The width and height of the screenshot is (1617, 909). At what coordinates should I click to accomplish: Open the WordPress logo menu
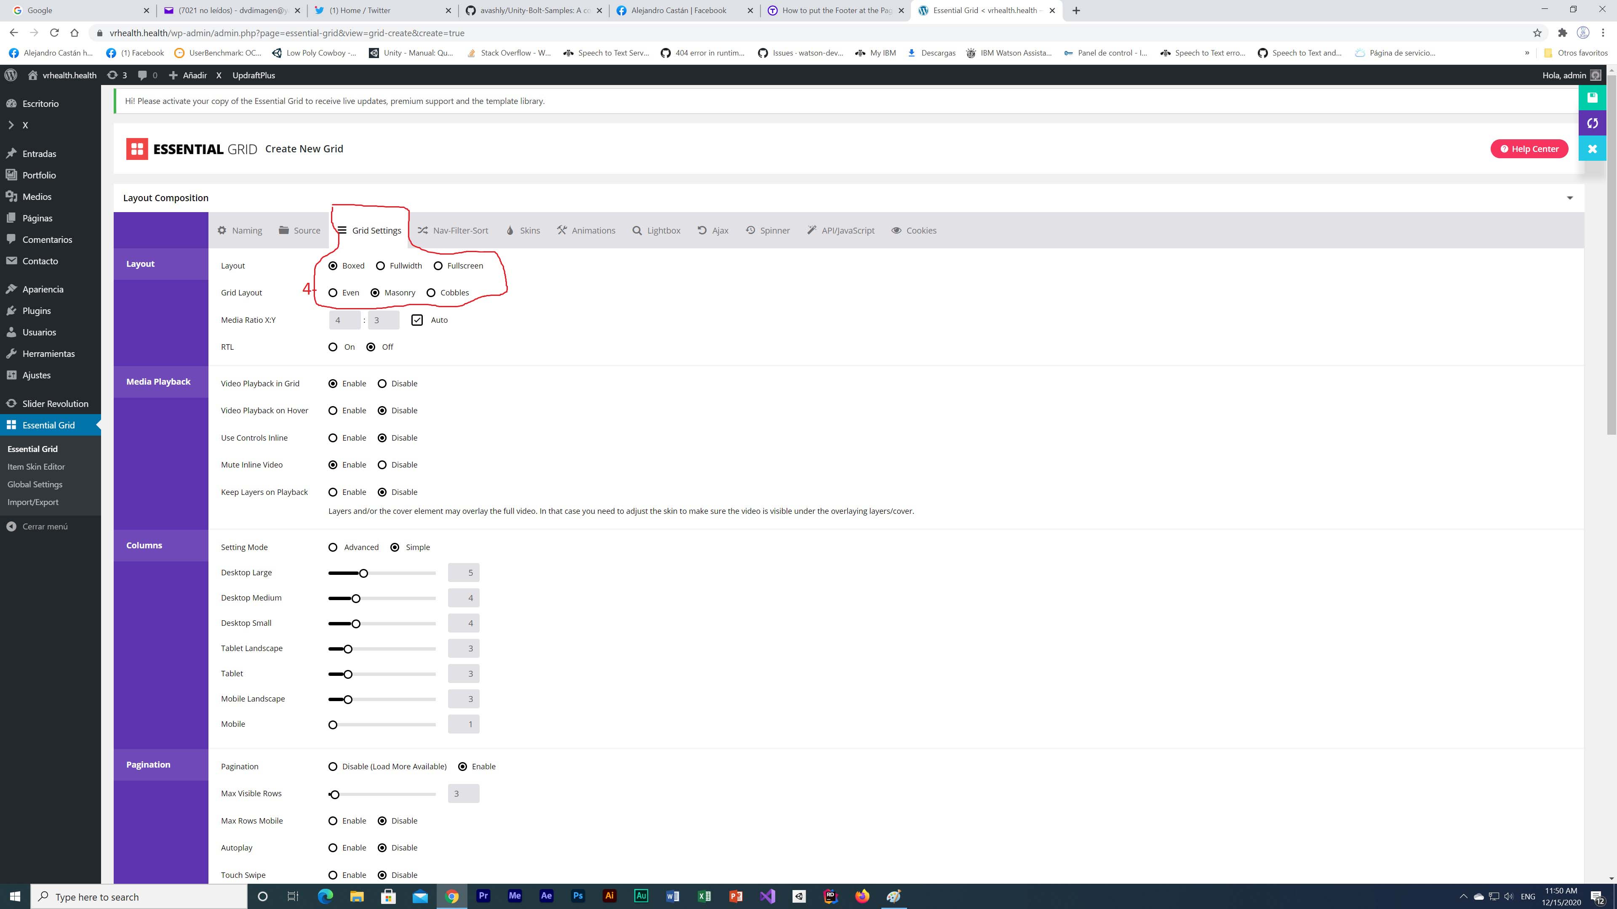(11, 75)
